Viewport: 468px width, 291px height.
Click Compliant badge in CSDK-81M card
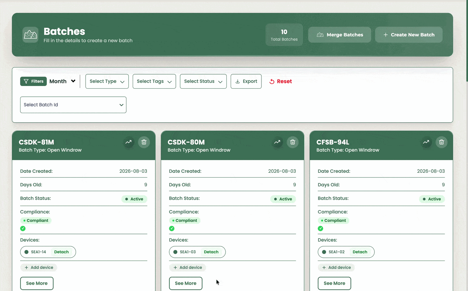(36, 220)
